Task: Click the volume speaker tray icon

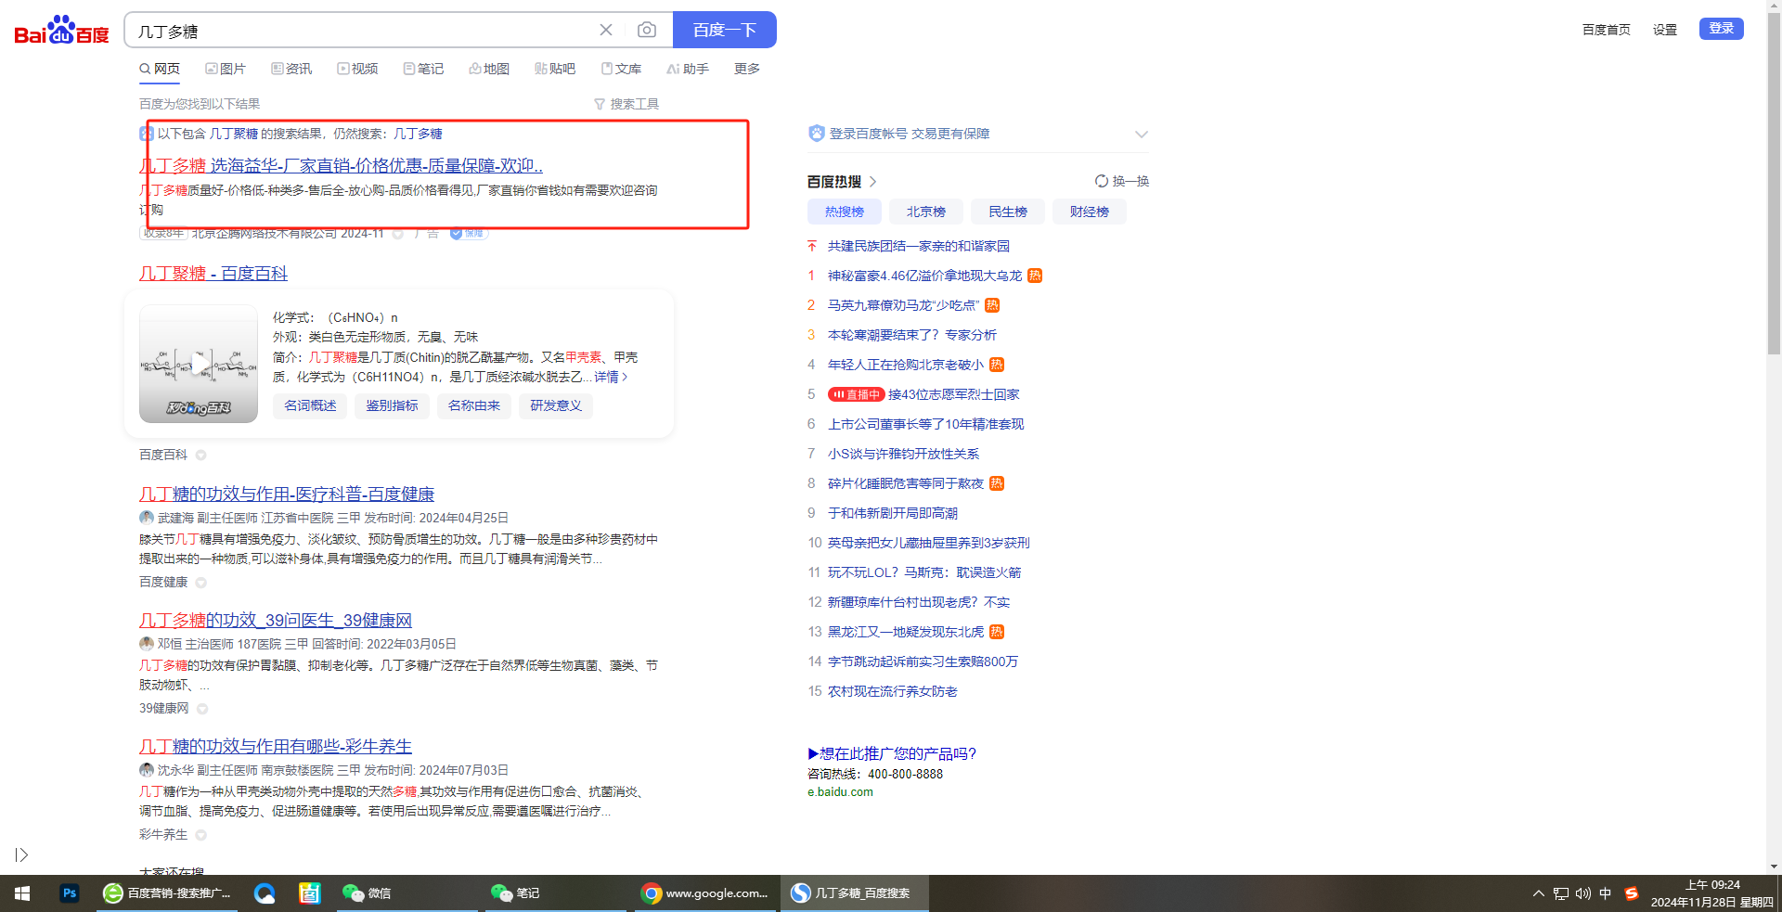Action: tap(1582, 893)
